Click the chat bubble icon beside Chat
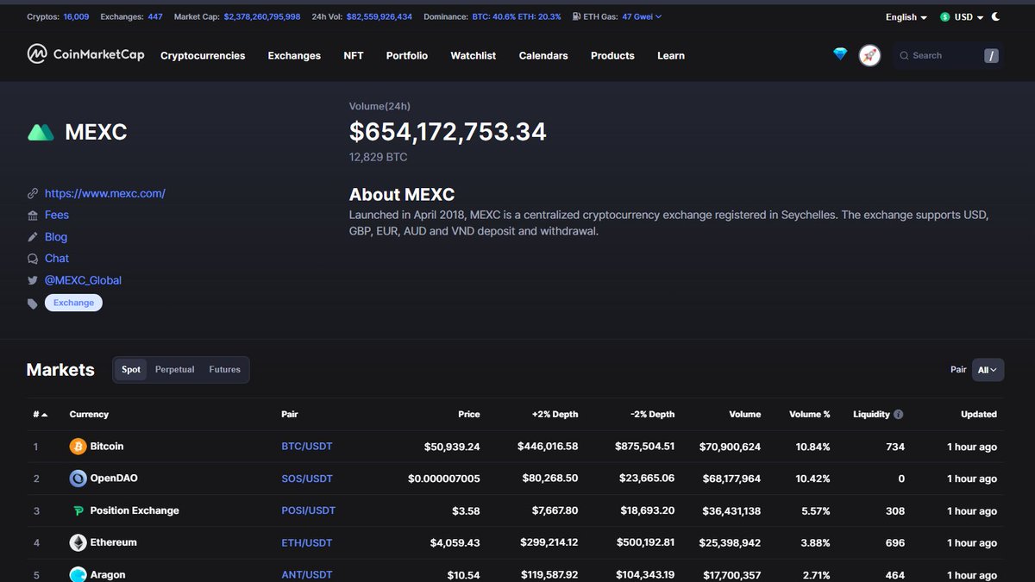 click(33, 259)
